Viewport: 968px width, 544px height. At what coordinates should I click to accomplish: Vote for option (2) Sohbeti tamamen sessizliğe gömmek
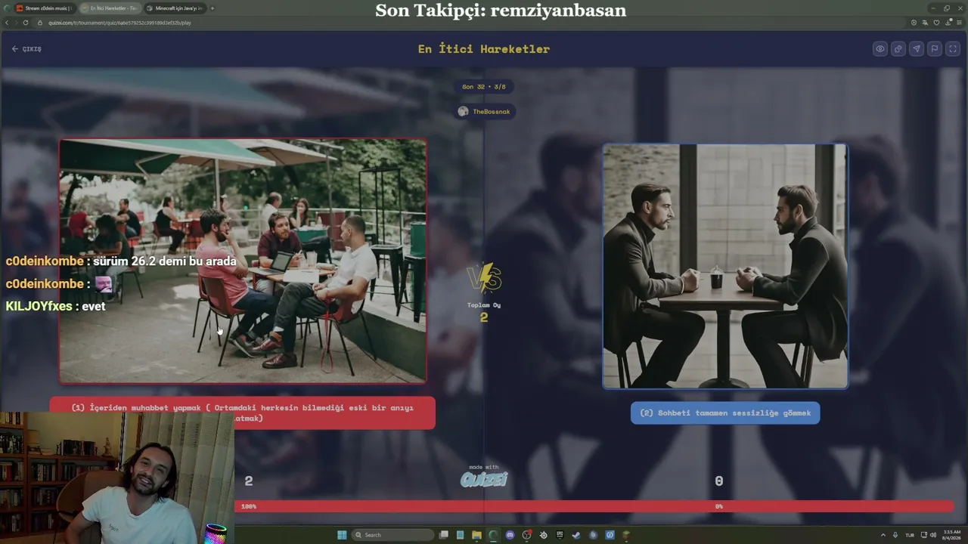point(725,413)
